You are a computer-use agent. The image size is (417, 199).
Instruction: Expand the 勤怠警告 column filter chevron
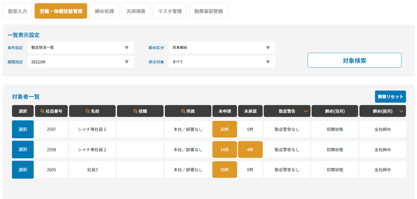coord(306,111)
